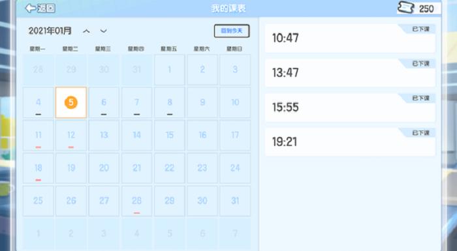This screenshot has height=251, width=457.
Task: Select calendar date 12
Action: click(x=71, y=136)
